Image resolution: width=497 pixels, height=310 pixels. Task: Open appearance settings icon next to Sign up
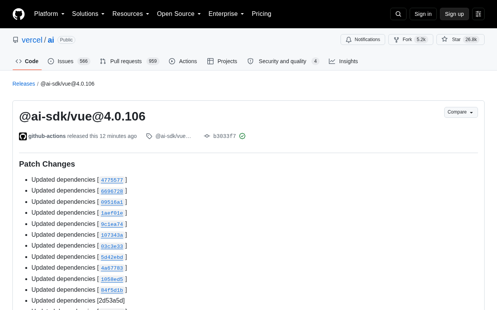tap(478, 14)
